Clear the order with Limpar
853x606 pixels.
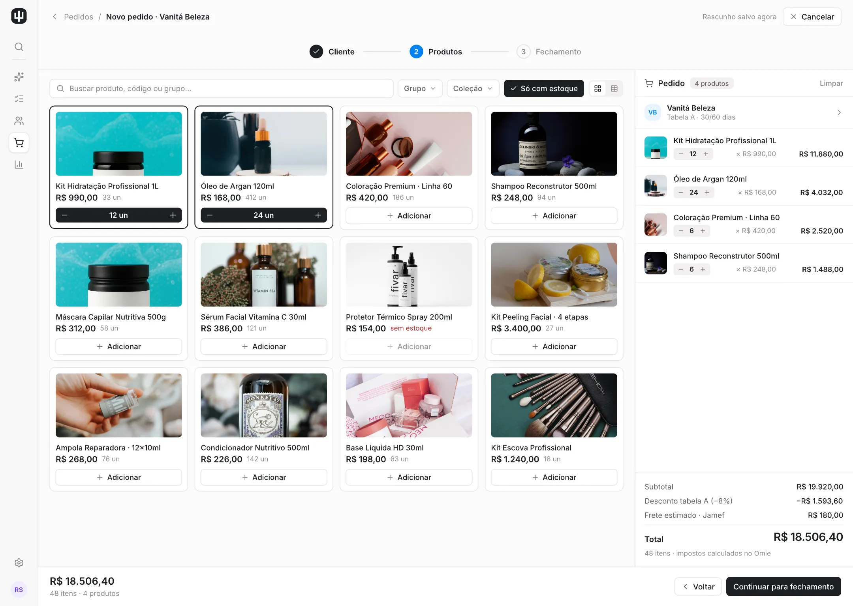831,83
